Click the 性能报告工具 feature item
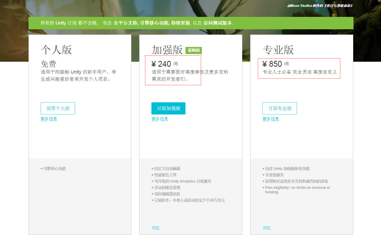Screen dimensions: 381x235 pos(164,175)
